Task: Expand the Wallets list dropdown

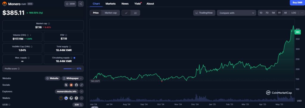Action: click(82, 98)
